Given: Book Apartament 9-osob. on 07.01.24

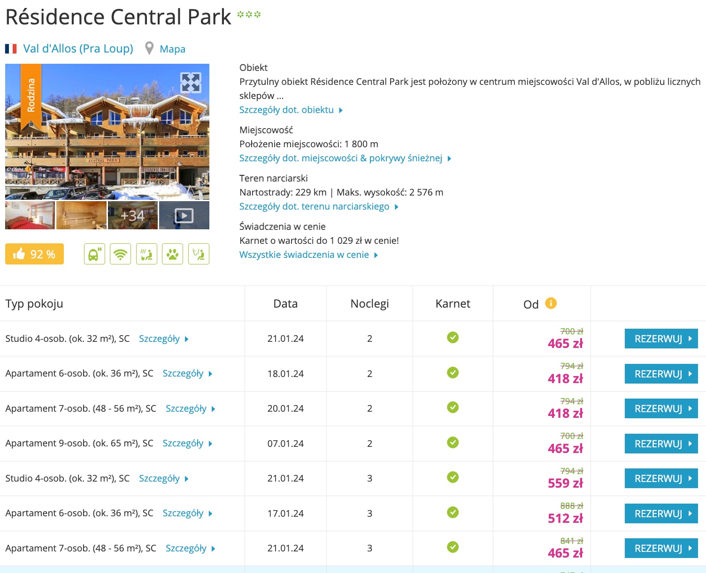Looking at the screenshot, I should [x=661, y=444].
